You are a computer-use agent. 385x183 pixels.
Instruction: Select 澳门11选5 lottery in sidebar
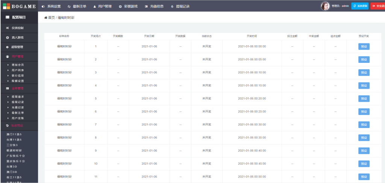[x=14, y=134]
